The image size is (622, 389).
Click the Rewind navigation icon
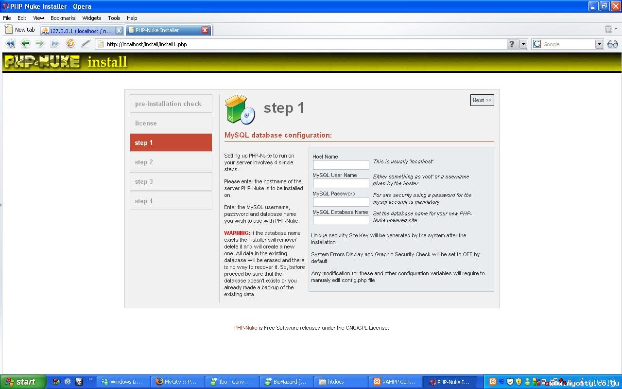(x=10, y=44)
